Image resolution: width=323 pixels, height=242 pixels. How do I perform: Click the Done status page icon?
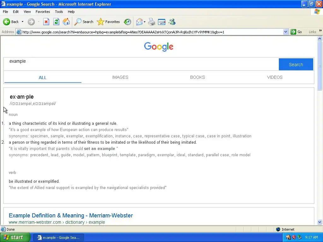click(3, 229)
